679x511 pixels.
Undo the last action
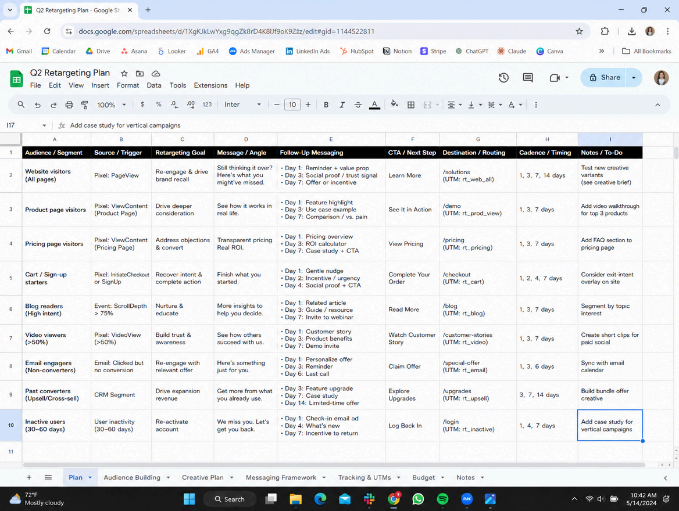coord(38,105)
